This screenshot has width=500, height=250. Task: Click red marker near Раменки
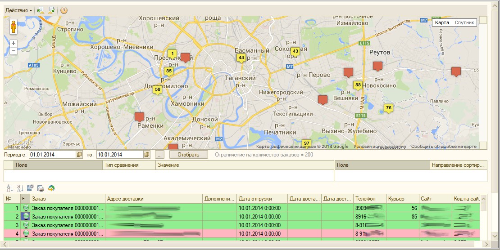[139, 117]
